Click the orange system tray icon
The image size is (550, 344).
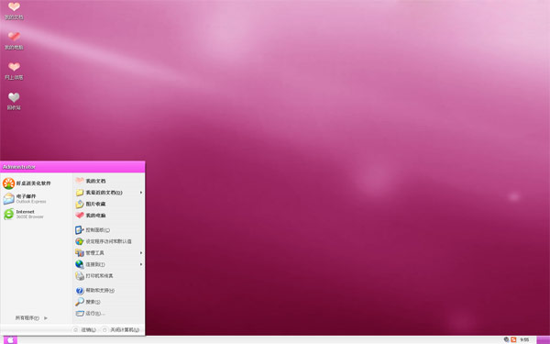(513, 339)
